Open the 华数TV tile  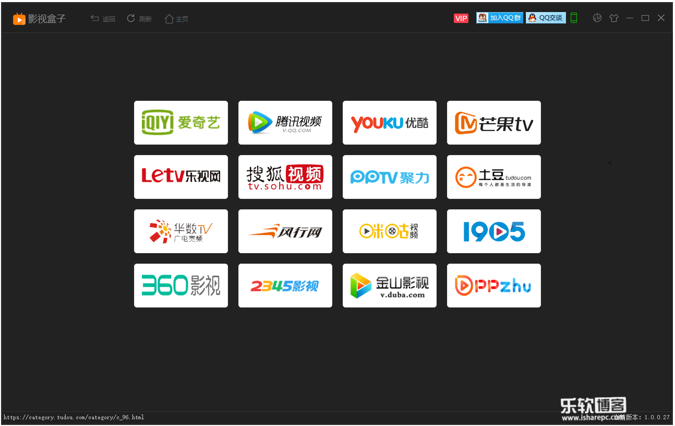[181, 231]
